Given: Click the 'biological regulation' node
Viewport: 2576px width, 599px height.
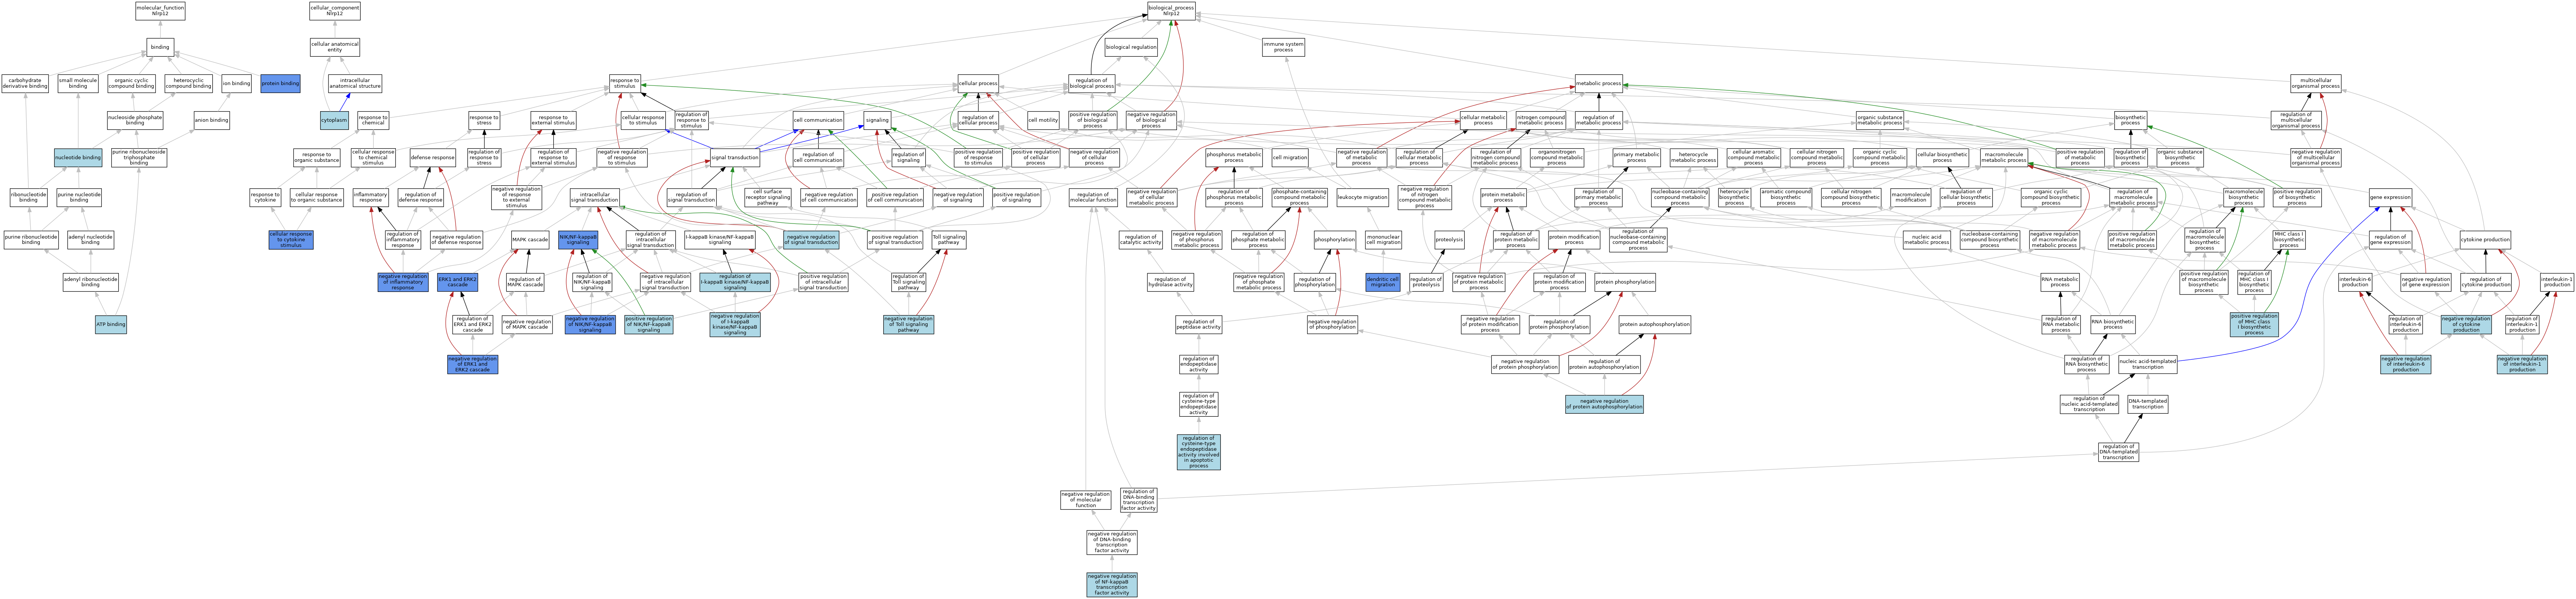Looking at the screenshot, I should [1131, 47].
